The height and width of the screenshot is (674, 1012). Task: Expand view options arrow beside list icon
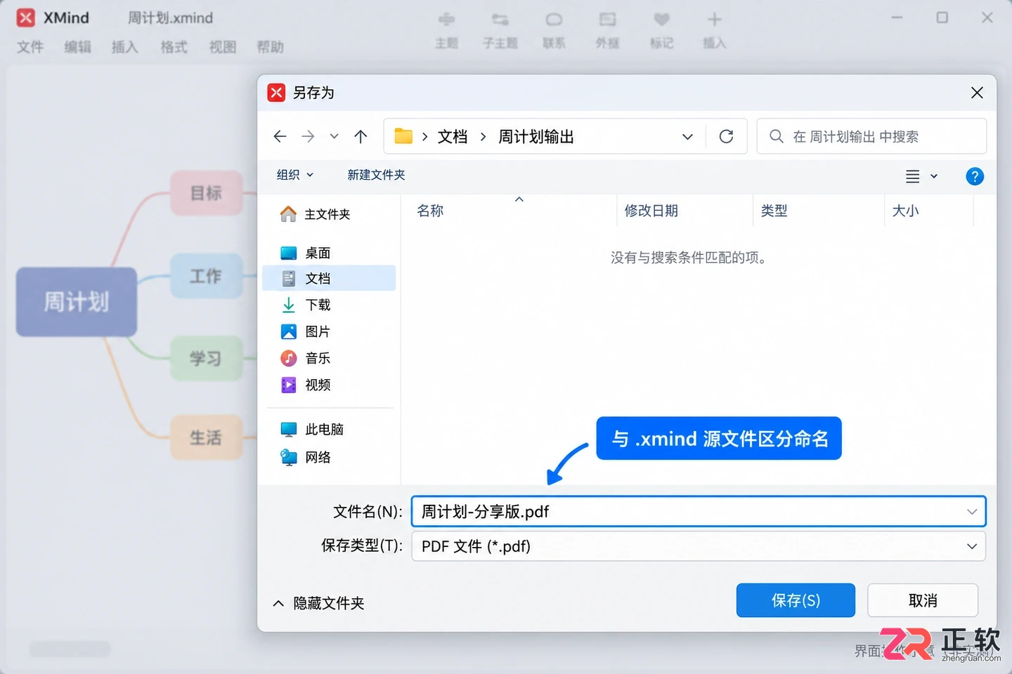[934, 176]
